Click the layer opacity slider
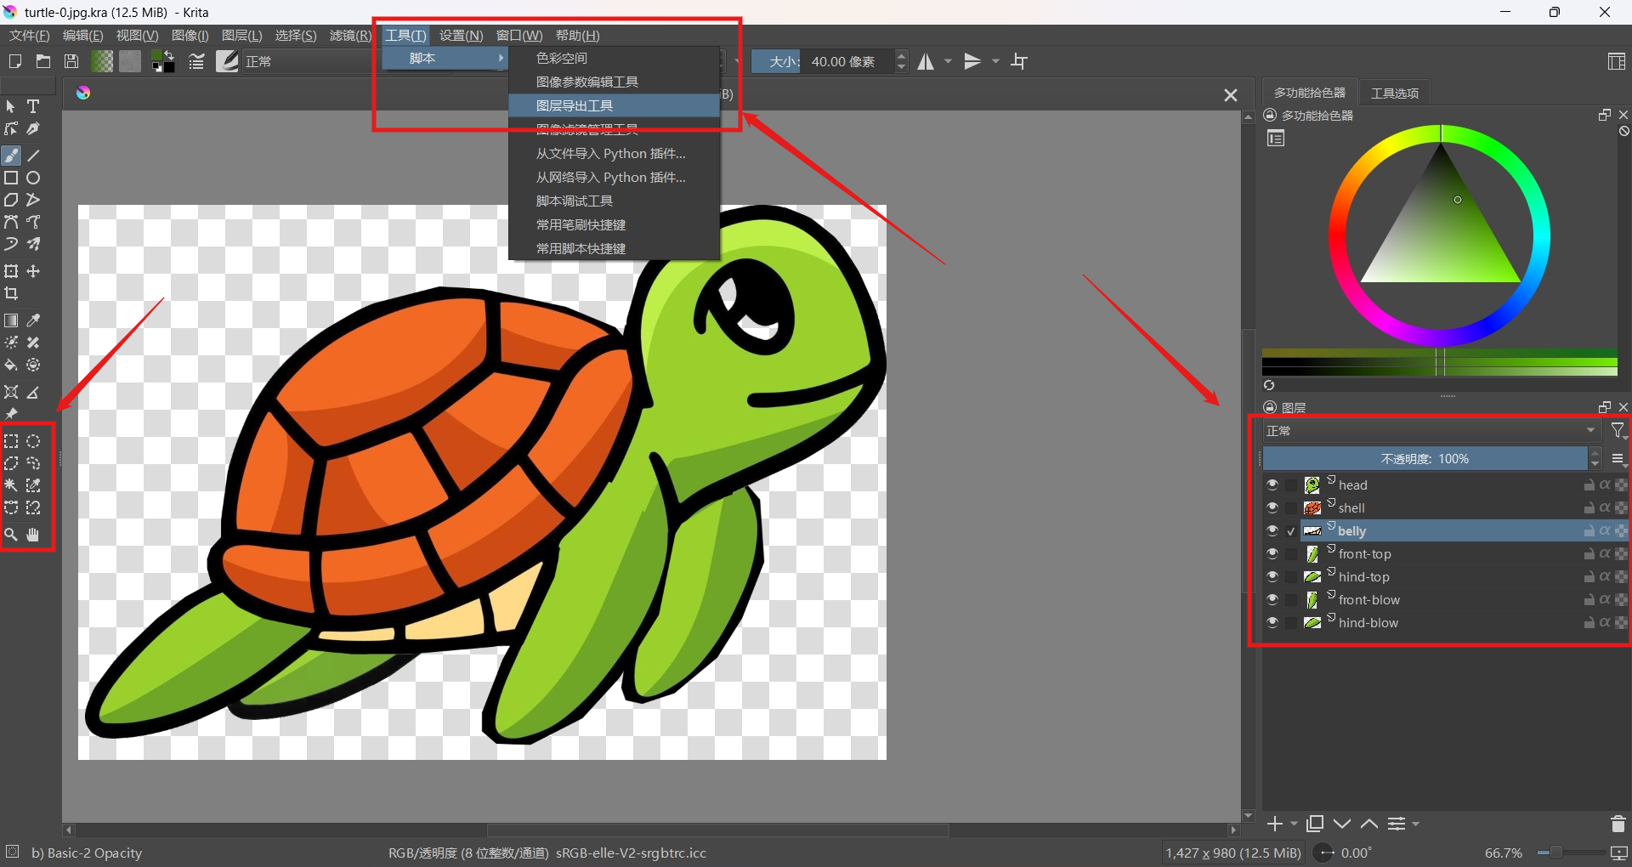 [1425, 459]
